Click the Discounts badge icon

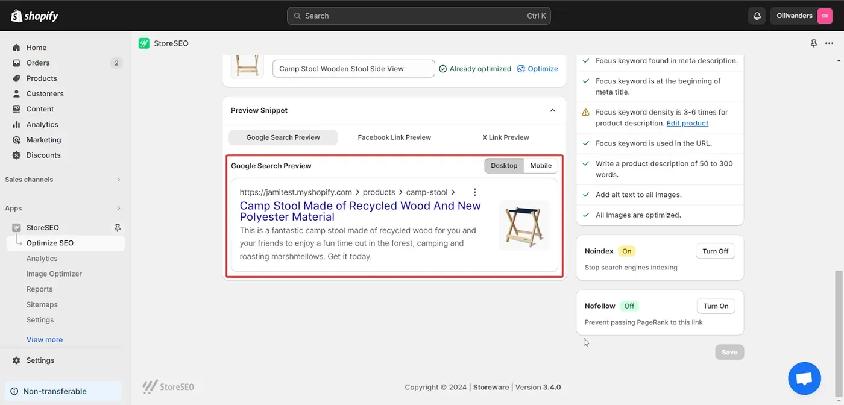click(x=16, y=155)
